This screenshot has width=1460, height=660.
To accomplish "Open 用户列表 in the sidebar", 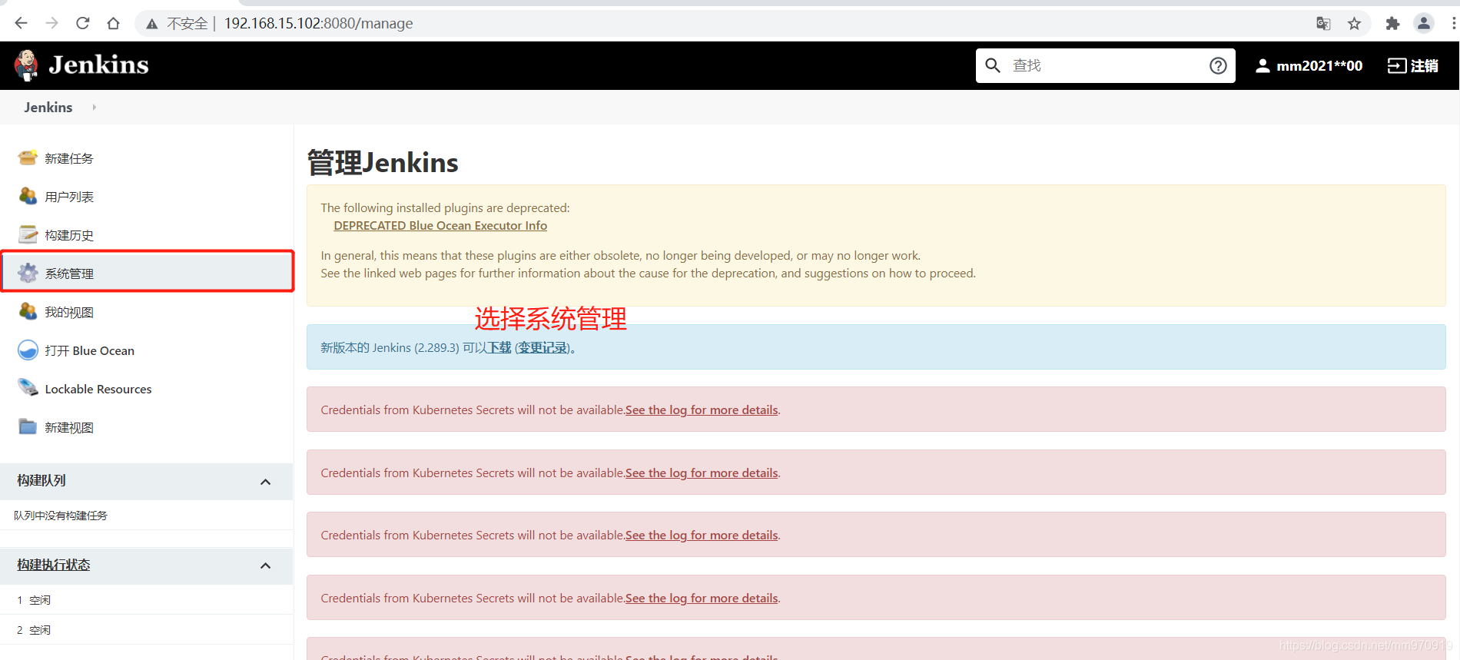I will [69, 197].
